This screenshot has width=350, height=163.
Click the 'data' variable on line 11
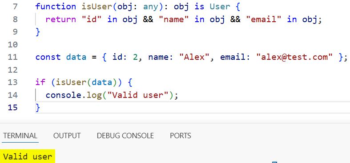click(x=76, y=57)
